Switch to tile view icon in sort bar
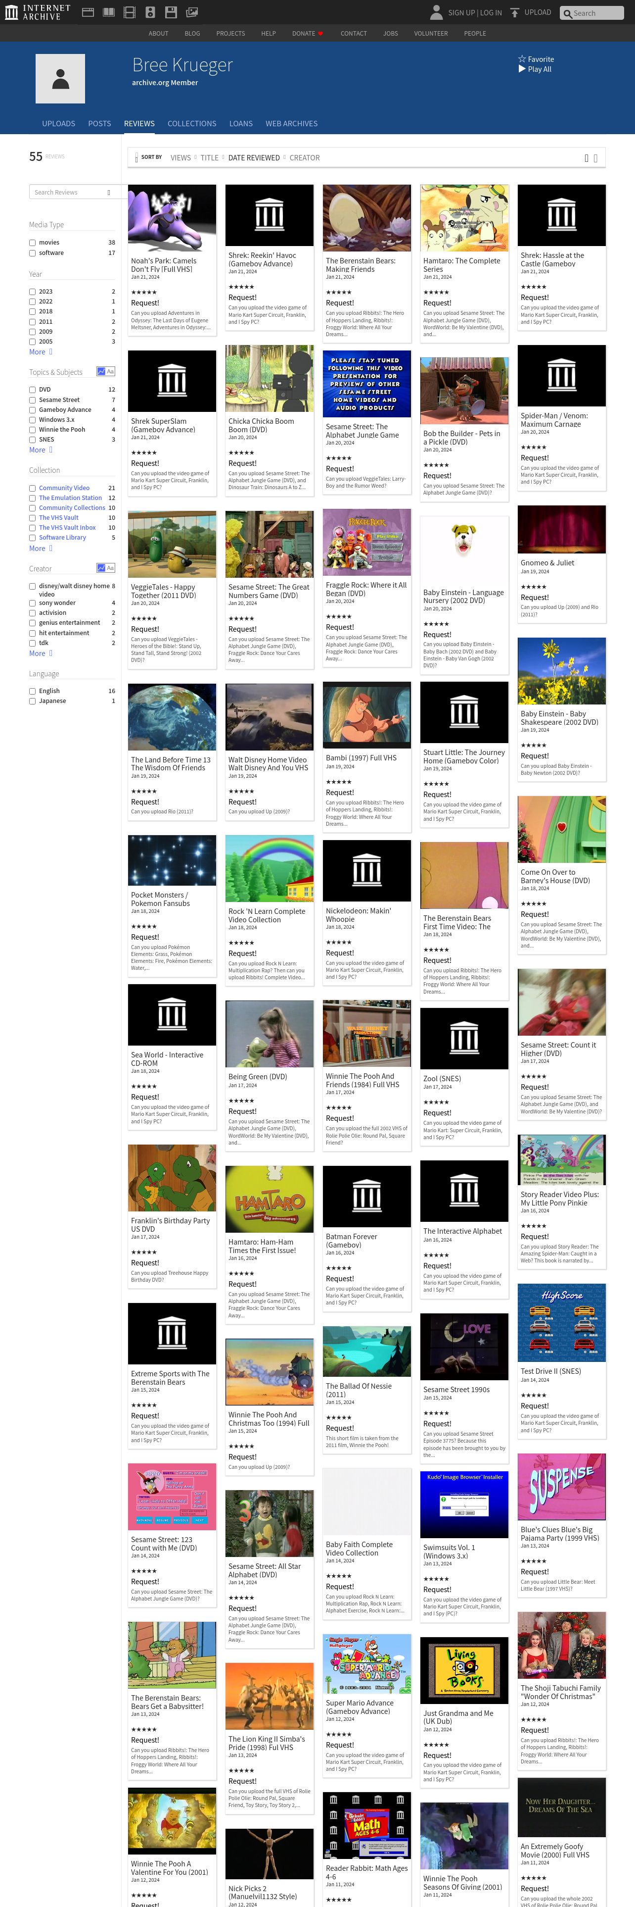This screenshot has width=635, height=1907. pos(586,158)
